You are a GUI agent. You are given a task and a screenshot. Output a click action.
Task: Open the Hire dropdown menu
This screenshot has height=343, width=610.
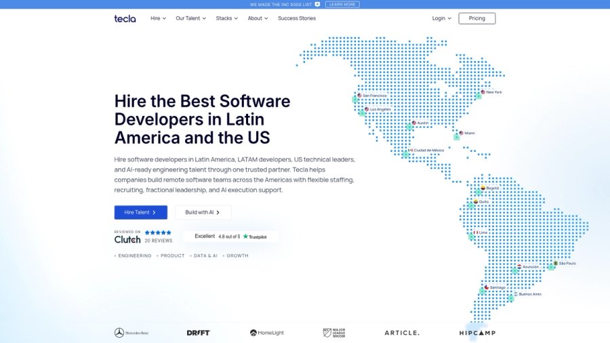coord(159,18)
